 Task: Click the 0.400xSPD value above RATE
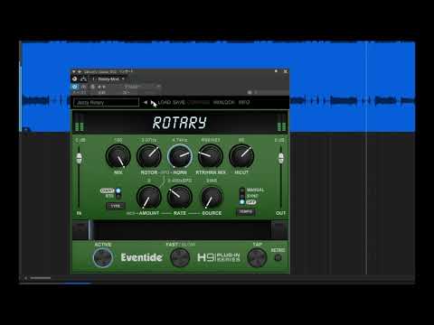click(180, 181)
